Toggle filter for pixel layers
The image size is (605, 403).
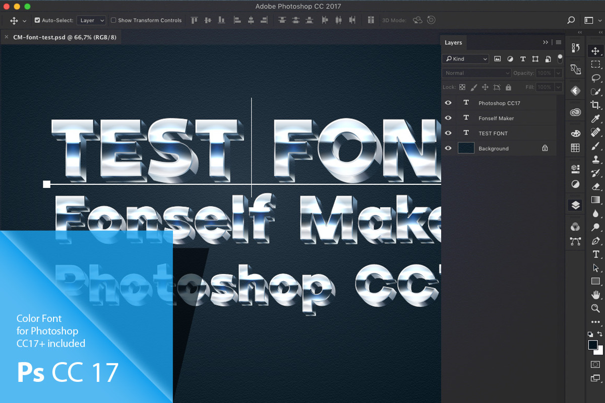point(497,59)
